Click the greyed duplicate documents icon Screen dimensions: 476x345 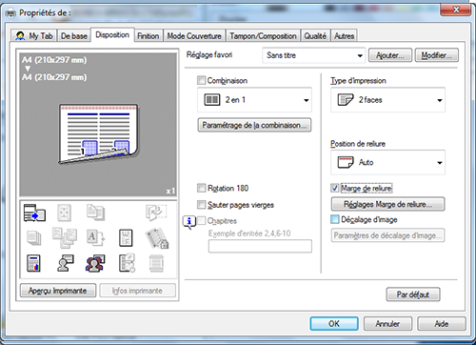click(x=95, y=213)
